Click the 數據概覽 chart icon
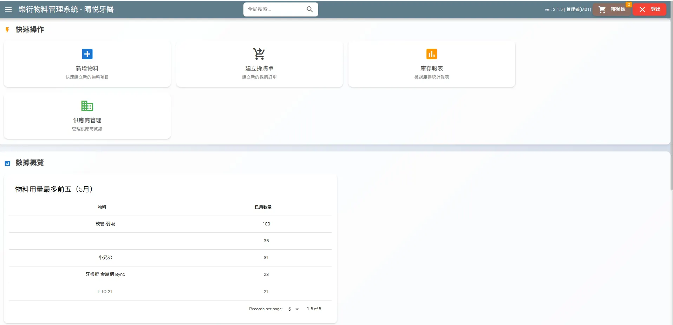This screenshot has width=673, height=325. coord(7,163)
